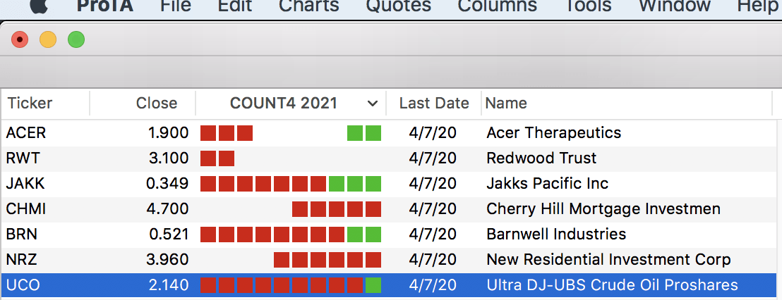Click the CHMI row's last date
The image size is (782, 300).
[433, 209]
